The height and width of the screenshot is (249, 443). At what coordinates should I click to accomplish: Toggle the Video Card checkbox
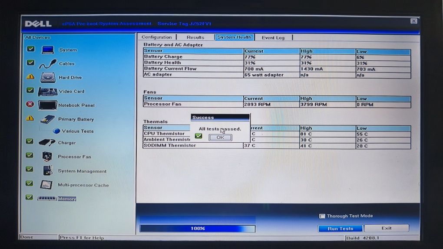(x=30, y=90)
